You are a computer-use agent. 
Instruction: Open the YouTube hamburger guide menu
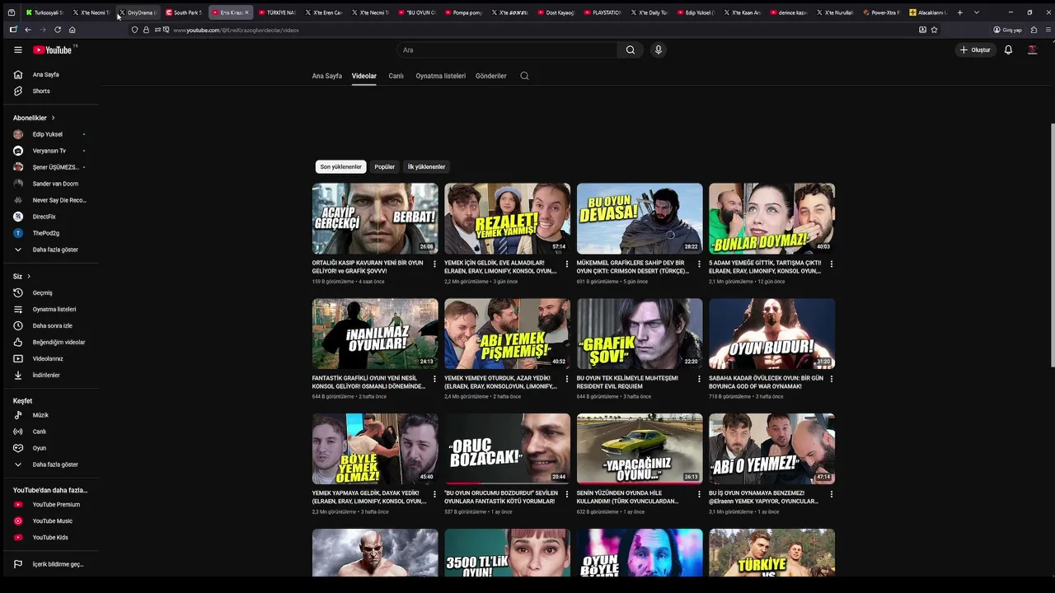coord(18,49)
